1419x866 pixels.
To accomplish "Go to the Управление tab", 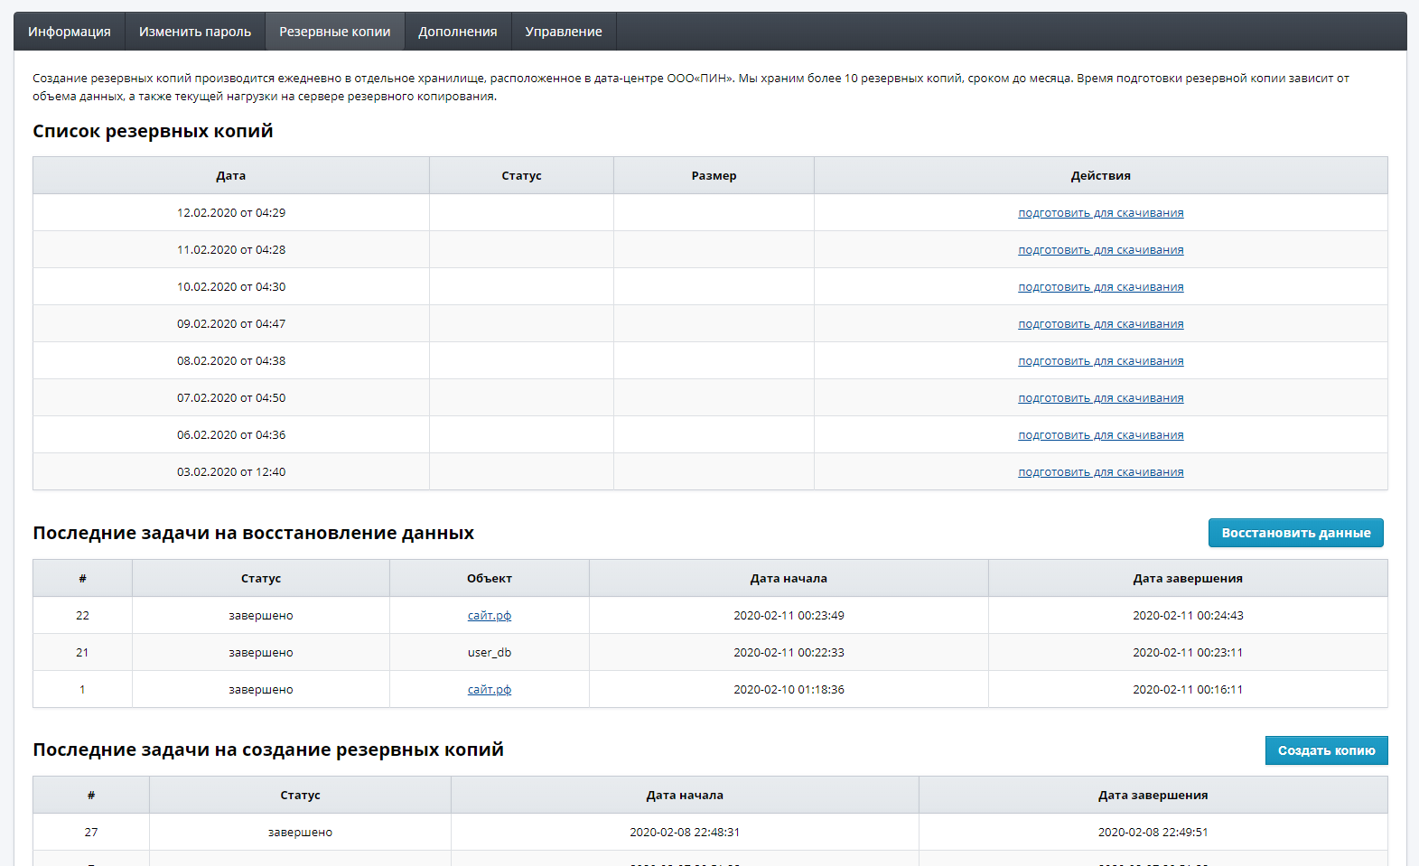I will click(564, 32).
